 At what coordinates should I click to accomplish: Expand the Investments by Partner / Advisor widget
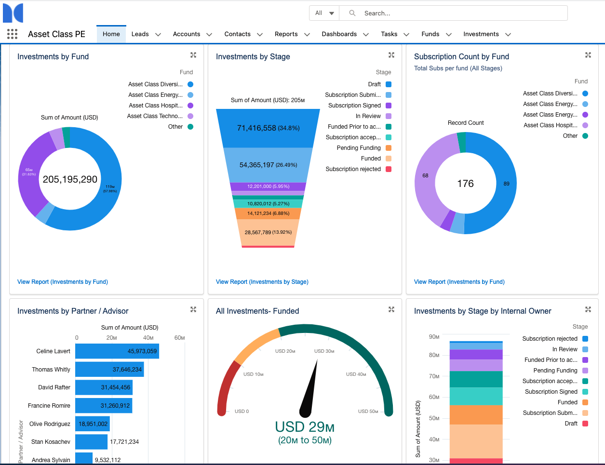click(193, 309)
